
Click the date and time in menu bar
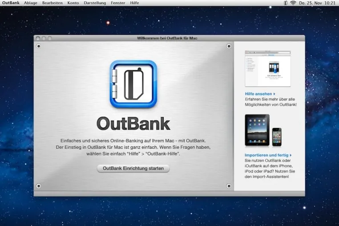tap(317, 3)
